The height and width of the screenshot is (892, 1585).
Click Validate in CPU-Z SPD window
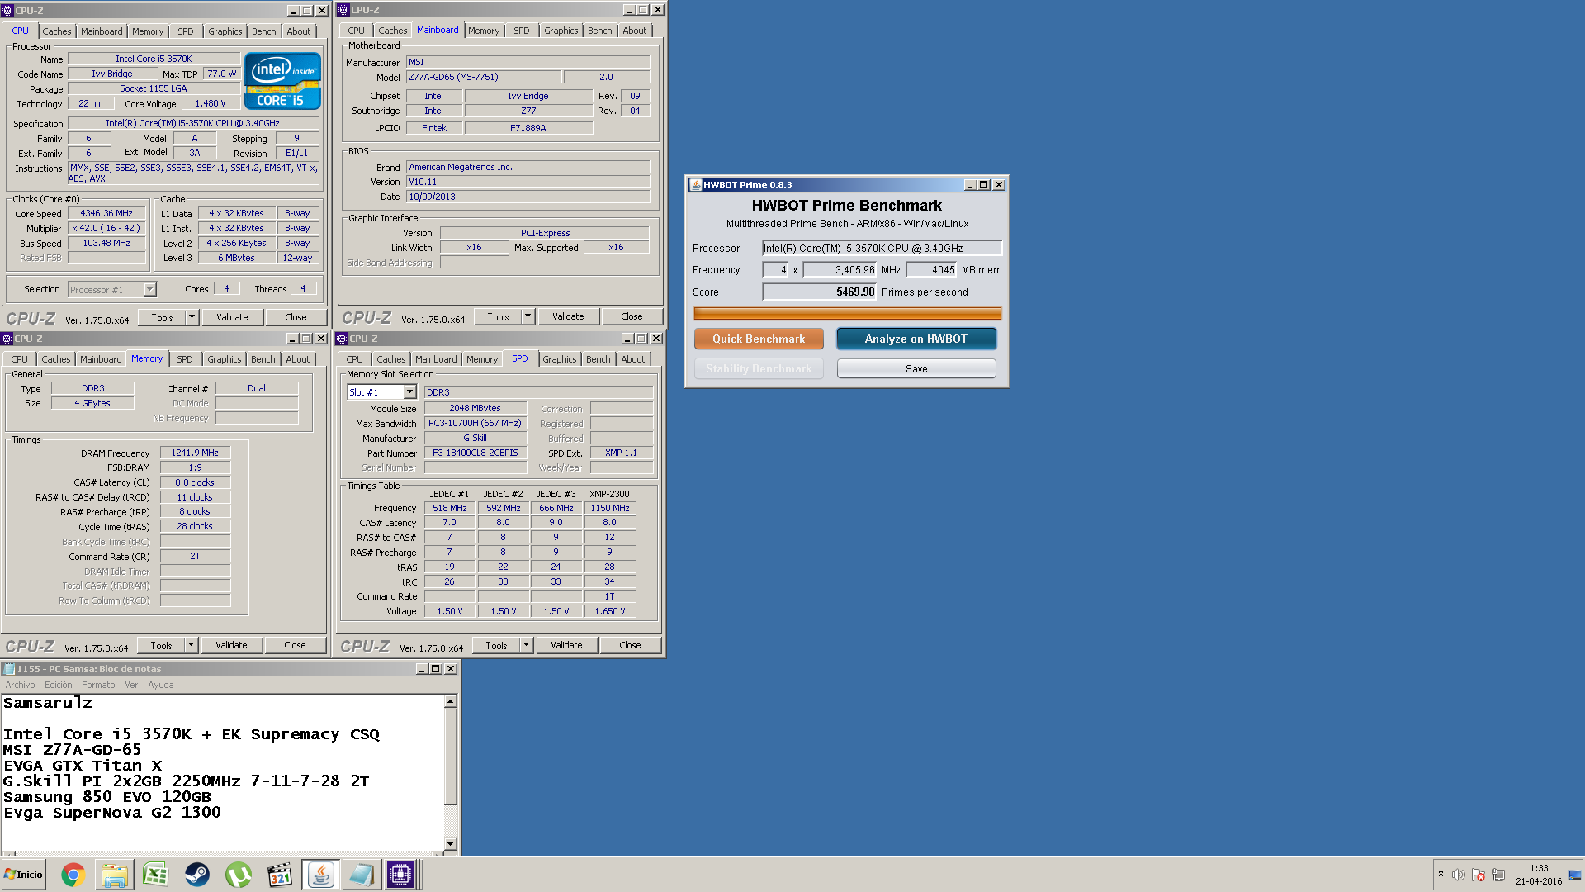click(x=566, y=645)
